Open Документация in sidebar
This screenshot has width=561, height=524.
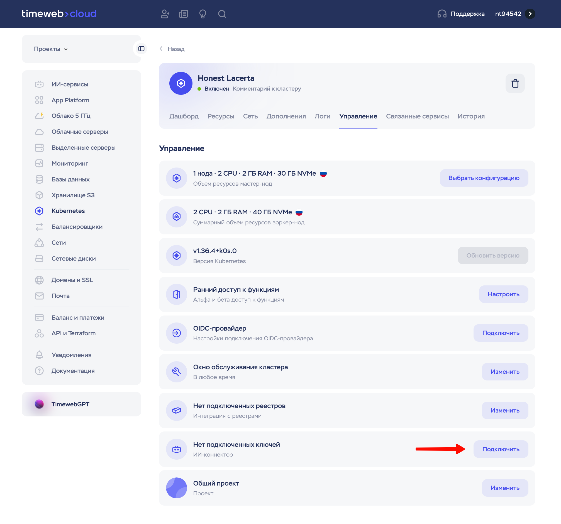[73, 371]
